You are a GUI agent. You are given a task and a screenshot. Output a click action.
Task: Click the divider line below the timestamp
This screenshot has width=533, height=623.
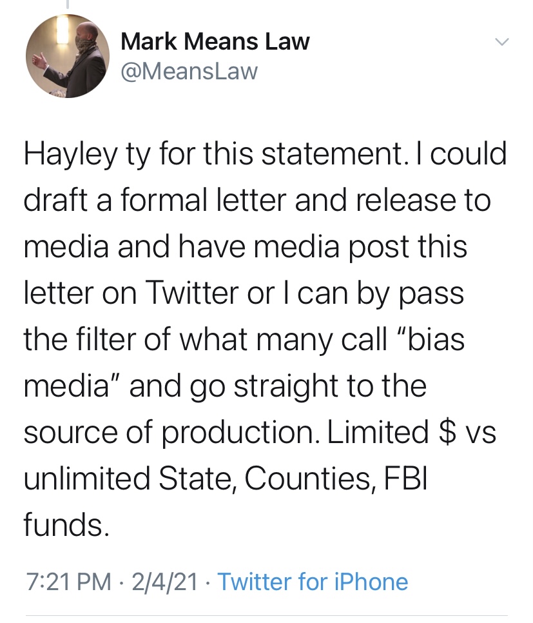266,615
